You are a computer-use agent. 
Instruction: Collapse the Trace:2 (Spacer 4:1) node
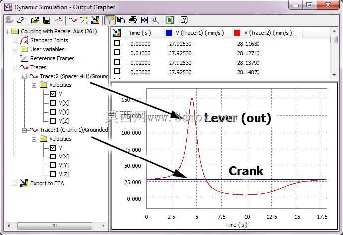24,77
